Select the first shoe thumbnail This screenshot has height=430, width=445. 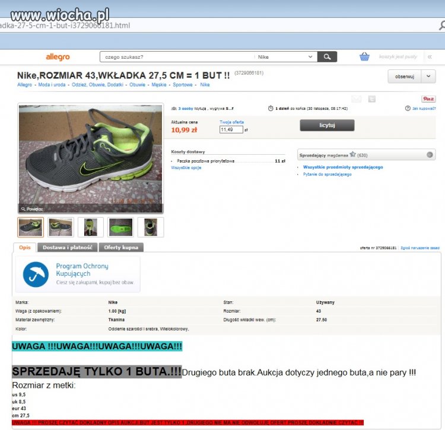(30, 227)
